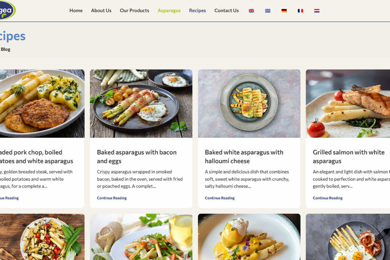Continue Reading the bacon and eggs recipe

click(x=112, y=198)
